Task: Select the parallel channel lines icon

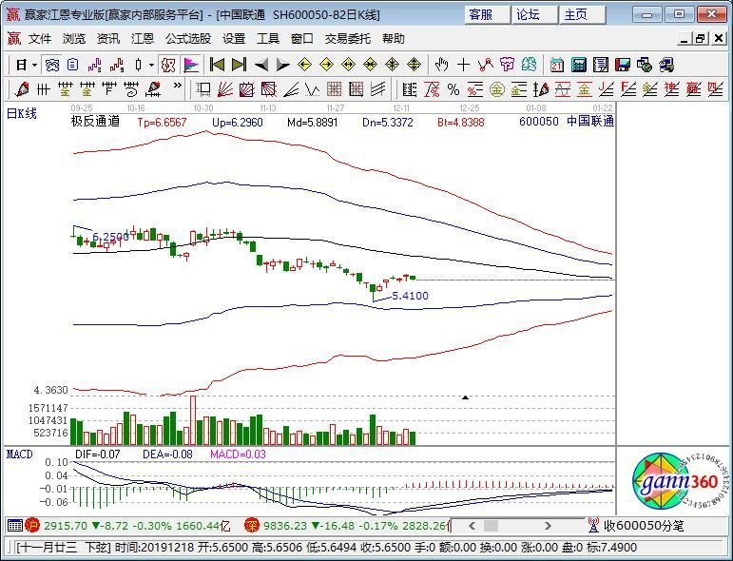Action: pyautogui.click(x=377, y=89)
